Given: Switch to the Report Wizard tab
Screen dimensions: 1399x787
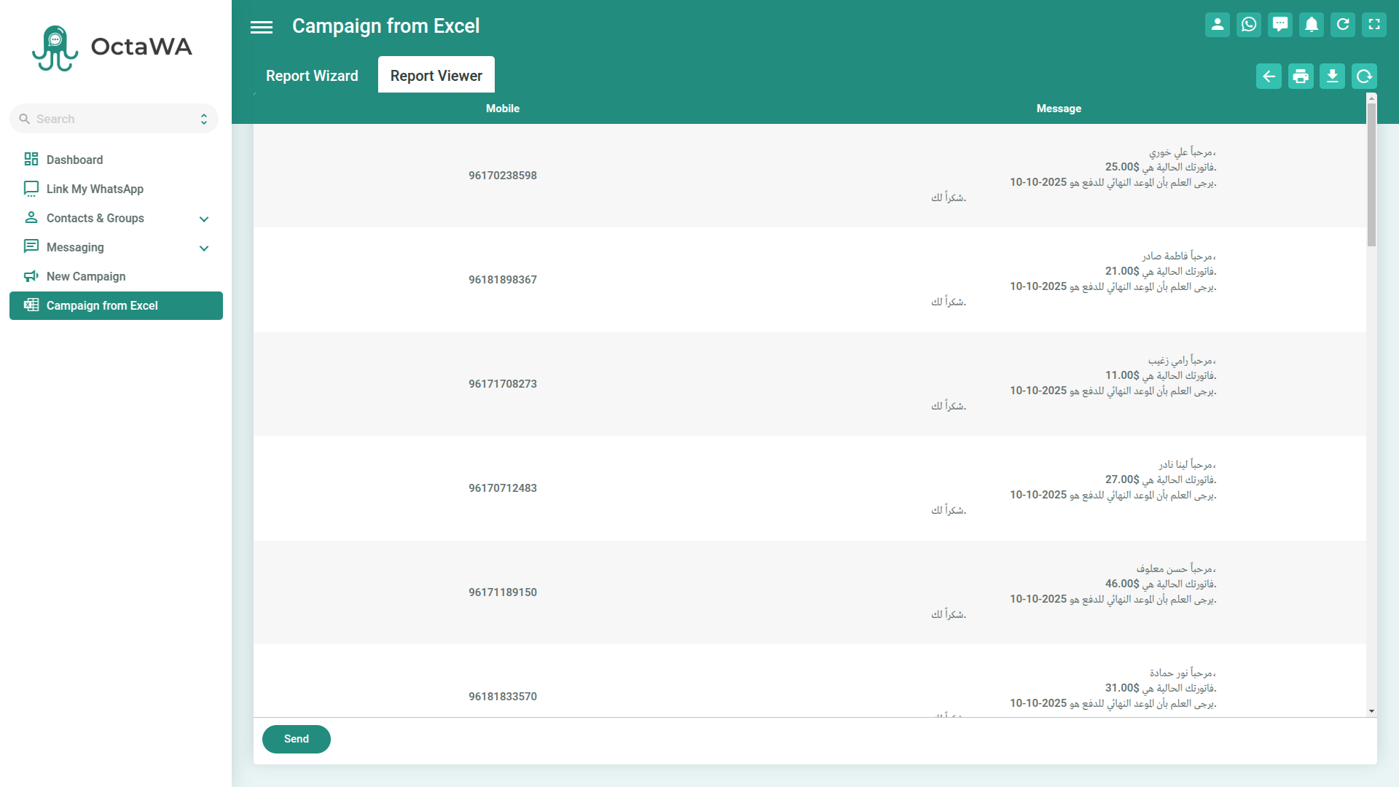Looking at the screenshot, I should (312, 76).
